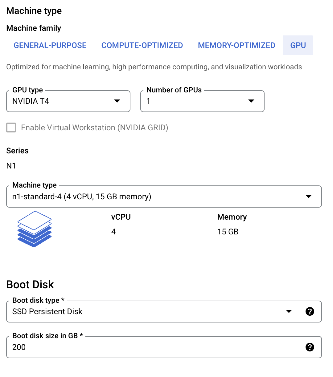Click the Machine type caret icon

(x=308, y=197)
